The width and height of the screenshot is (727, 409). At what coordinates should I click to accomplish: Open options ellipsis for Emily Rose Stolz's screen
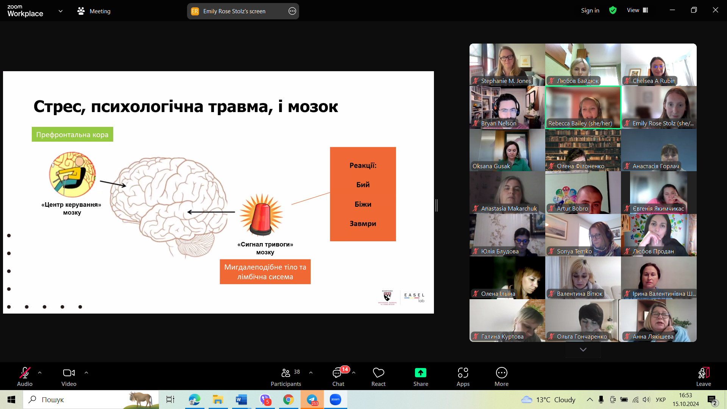[x=292, y=11]
